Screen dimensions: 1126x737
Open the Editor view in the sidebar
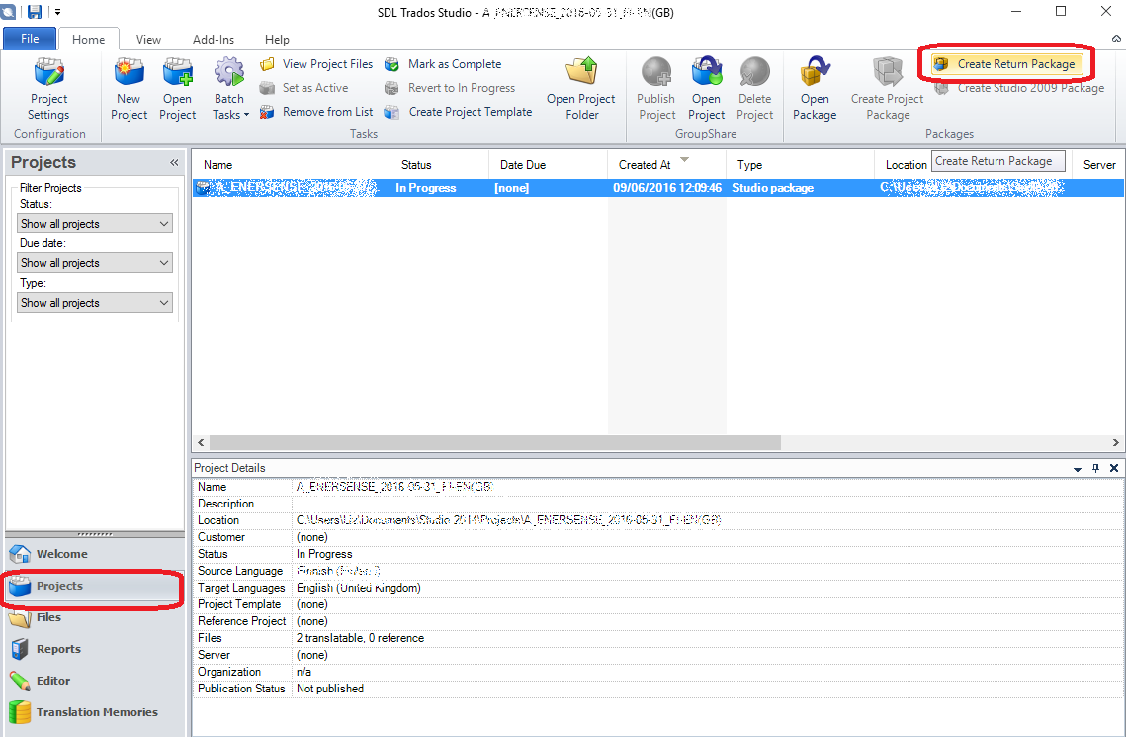point(53,681)
